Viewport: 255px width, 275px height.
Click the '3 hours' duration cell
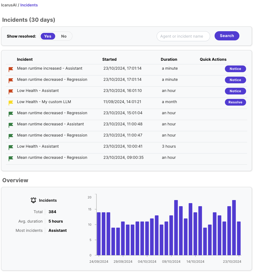point(169,147)
